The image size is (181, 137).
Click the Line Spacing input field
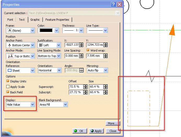point(72,56)
